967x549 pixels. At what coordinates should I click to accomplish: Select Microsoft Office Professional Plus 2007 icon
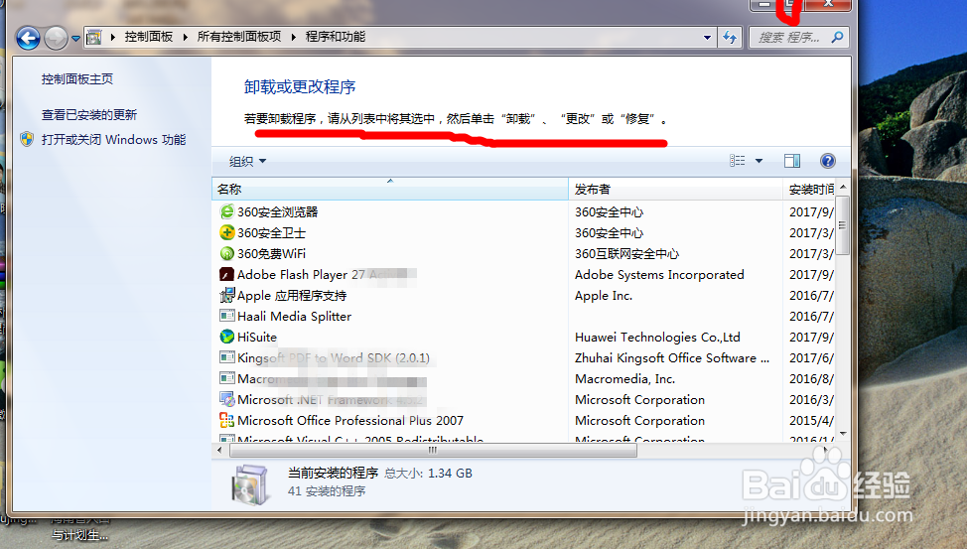[x=227, y=420]
